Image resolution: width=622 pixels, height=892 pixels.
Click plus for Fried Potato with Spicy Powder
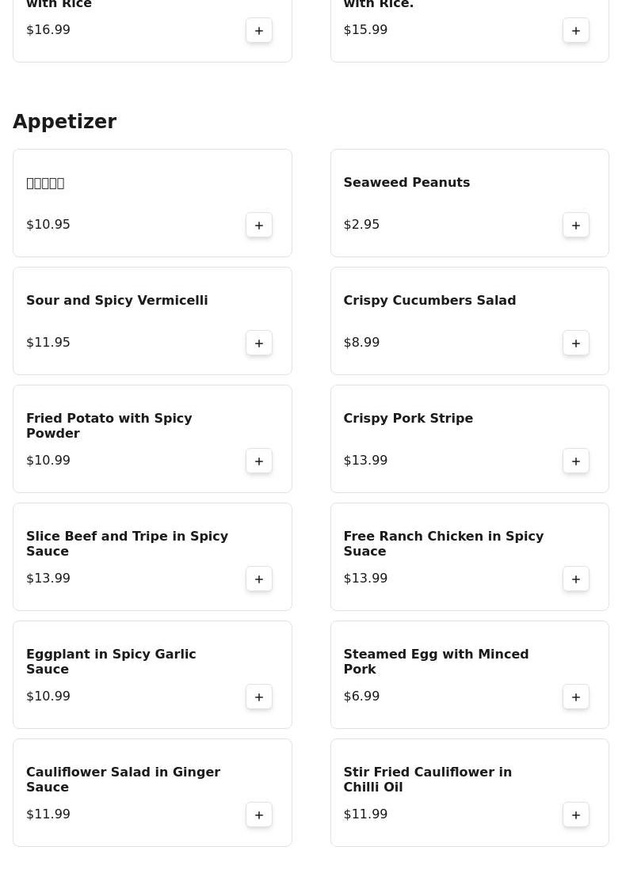259,461
